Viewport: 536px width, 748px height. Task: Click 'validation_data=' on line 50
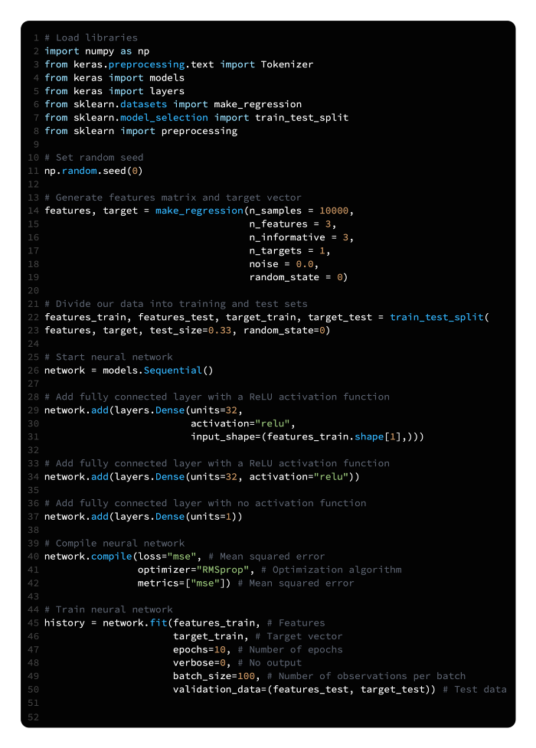(220, 690)
